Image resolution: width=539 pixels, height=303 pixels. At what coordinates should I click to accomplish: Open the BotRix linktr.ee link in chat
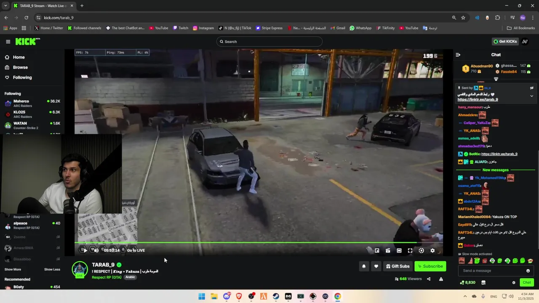[499, 154]
